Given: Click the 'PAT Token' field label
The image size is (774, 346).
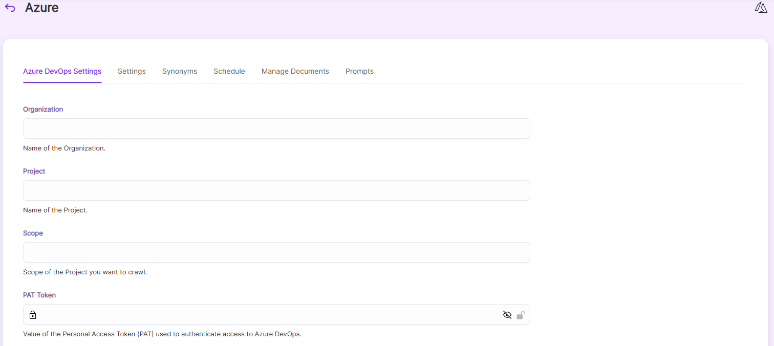Looking at the screenshot, I should pyautogui.click(x=39, y=295).
